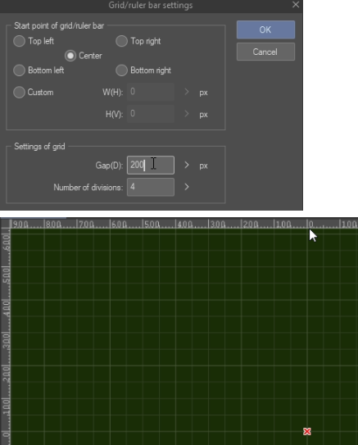The height and width of the screenshot is (445, 358).
Task: Click the Gap(D) value input field
Action: click(151, 166)
